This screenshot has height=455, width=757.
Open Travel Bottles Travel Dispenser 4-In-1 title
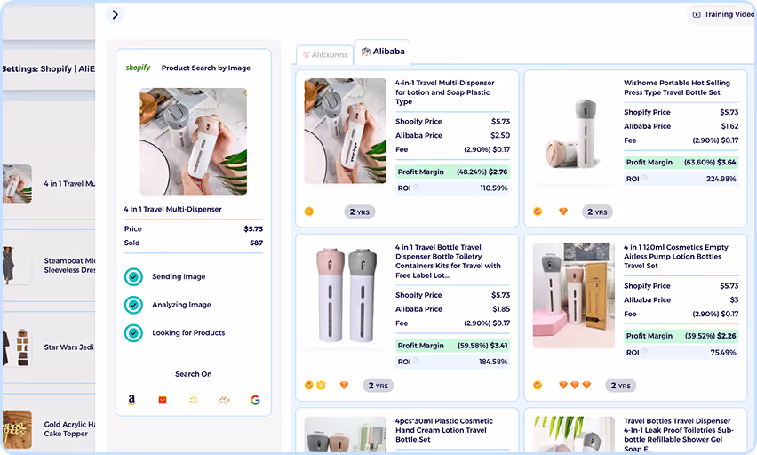(x=678, y=435)
